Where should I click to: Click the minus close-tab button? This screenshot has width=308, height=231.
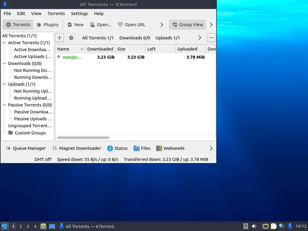(x=211, y=38)
